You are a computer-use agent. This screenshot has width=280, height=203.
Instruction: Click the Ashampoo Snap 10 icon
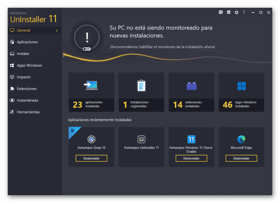click(x=91, y=139)
